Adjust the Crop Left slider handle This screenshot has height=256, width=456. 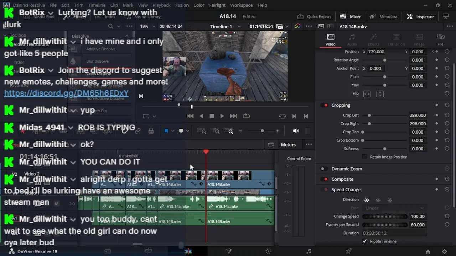click(x=369, y=115)
